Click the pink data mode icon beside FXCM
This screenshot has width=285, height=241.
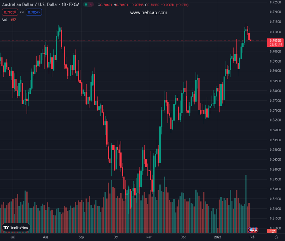tap(91, 5)
